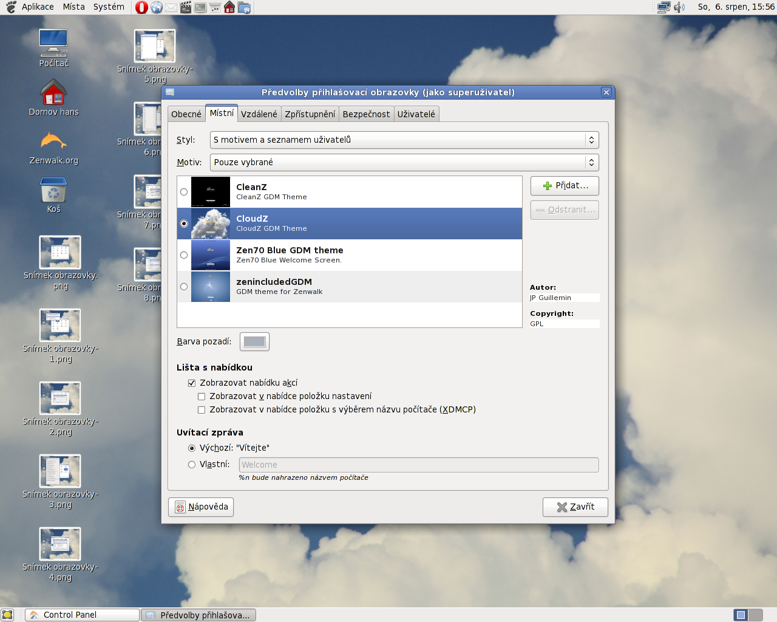Open web browser globe icon in panel
The width and height of the screenshot is (777, 622).
tap(157, 7)
